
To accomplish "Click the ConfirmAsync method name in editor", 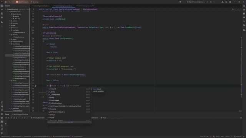I will point(66,38).
